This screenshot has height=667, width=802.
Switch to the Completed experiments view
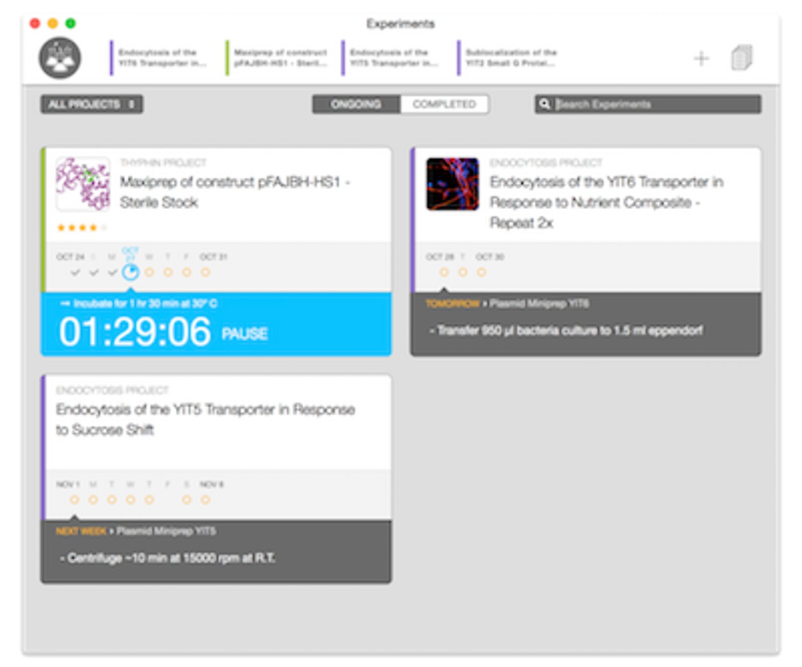pos(444,104)
